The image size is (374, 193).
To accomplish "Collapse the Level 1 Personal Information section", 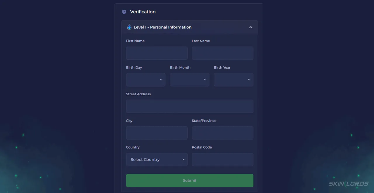I will [251, 27].
